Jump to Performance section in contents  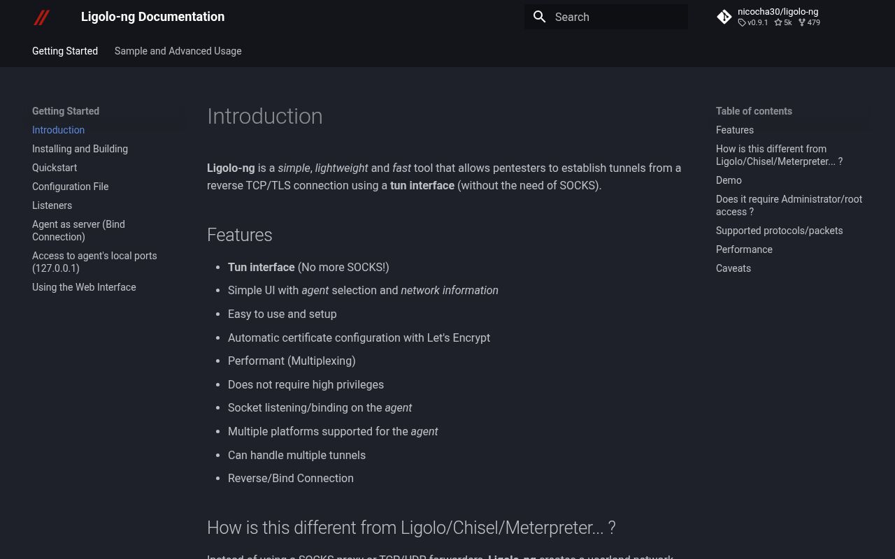744,249
